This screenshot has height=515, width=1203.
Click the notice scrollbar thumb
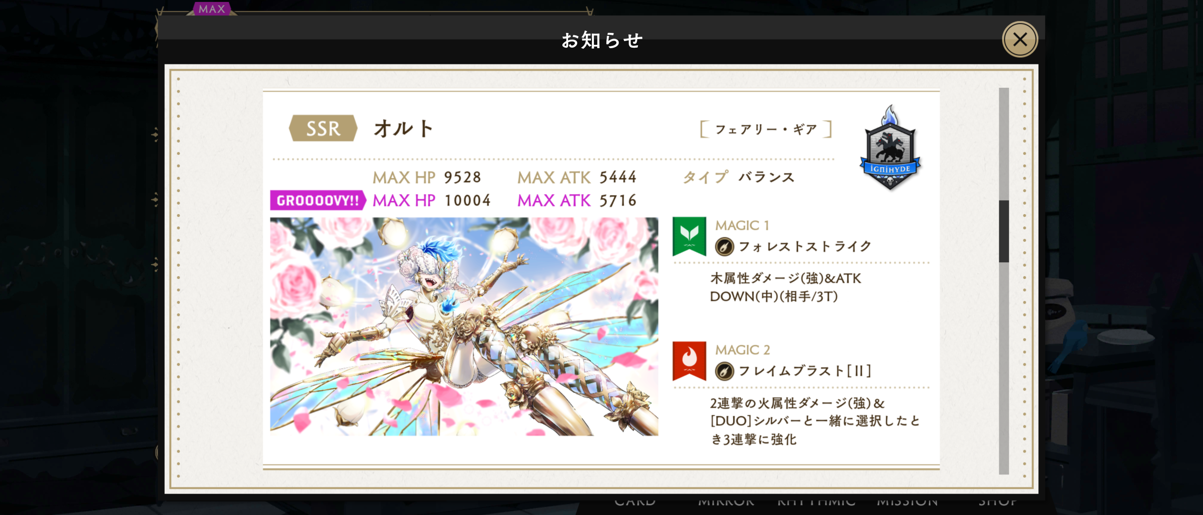1004,231
